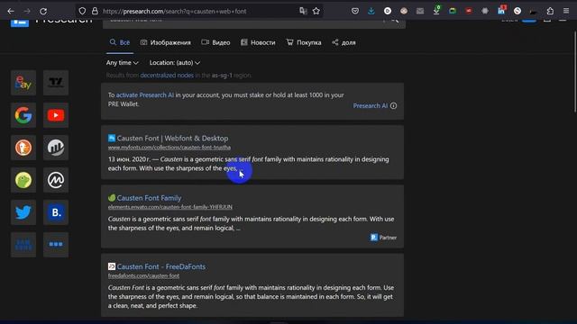Viewport: 577px width, 324px height.
Task: Switch to the Покупка tab
Action: pos(304,42)
